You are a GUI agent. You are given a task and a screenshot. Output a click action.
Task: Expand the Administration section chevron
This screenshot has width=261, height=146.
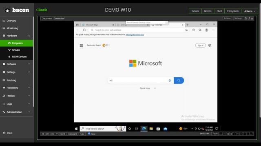29,112
